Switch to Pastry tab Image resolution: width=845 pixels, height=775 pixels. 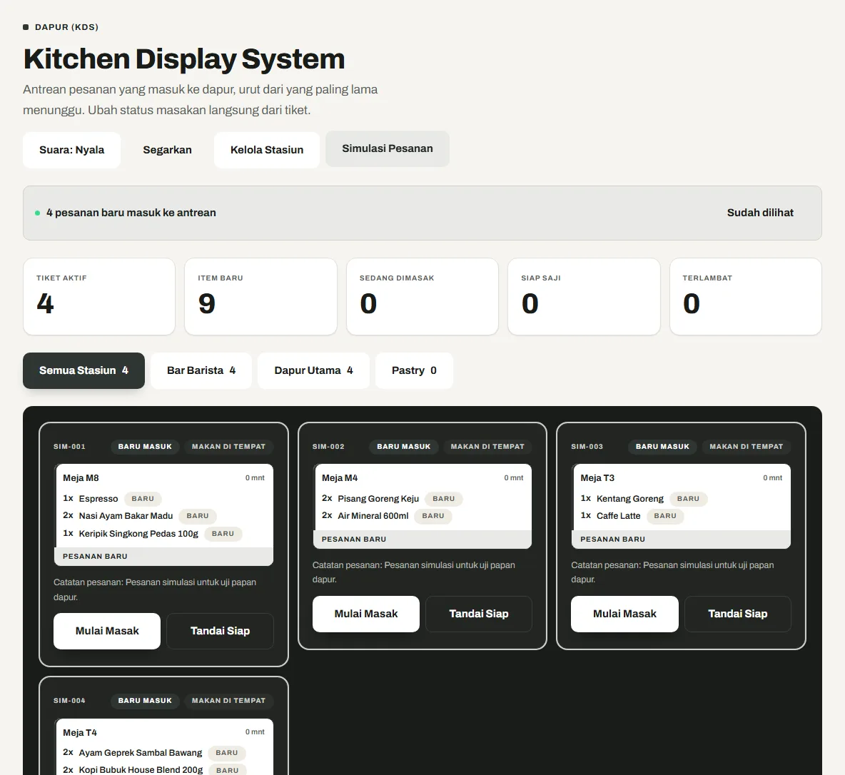(414, 370)
